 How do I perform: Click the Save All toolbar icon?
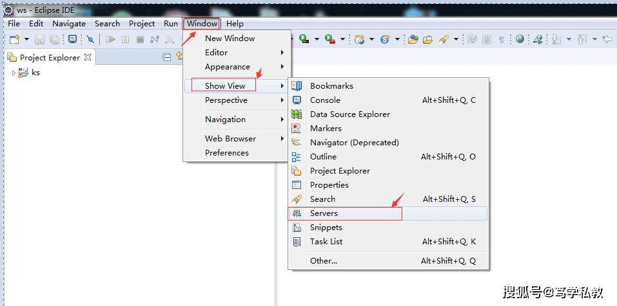(x=54, y=39)
